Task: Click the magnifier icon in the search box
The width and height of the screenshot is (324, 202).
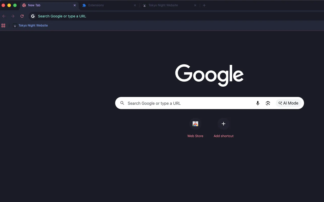Action: (x=122, y=103)
